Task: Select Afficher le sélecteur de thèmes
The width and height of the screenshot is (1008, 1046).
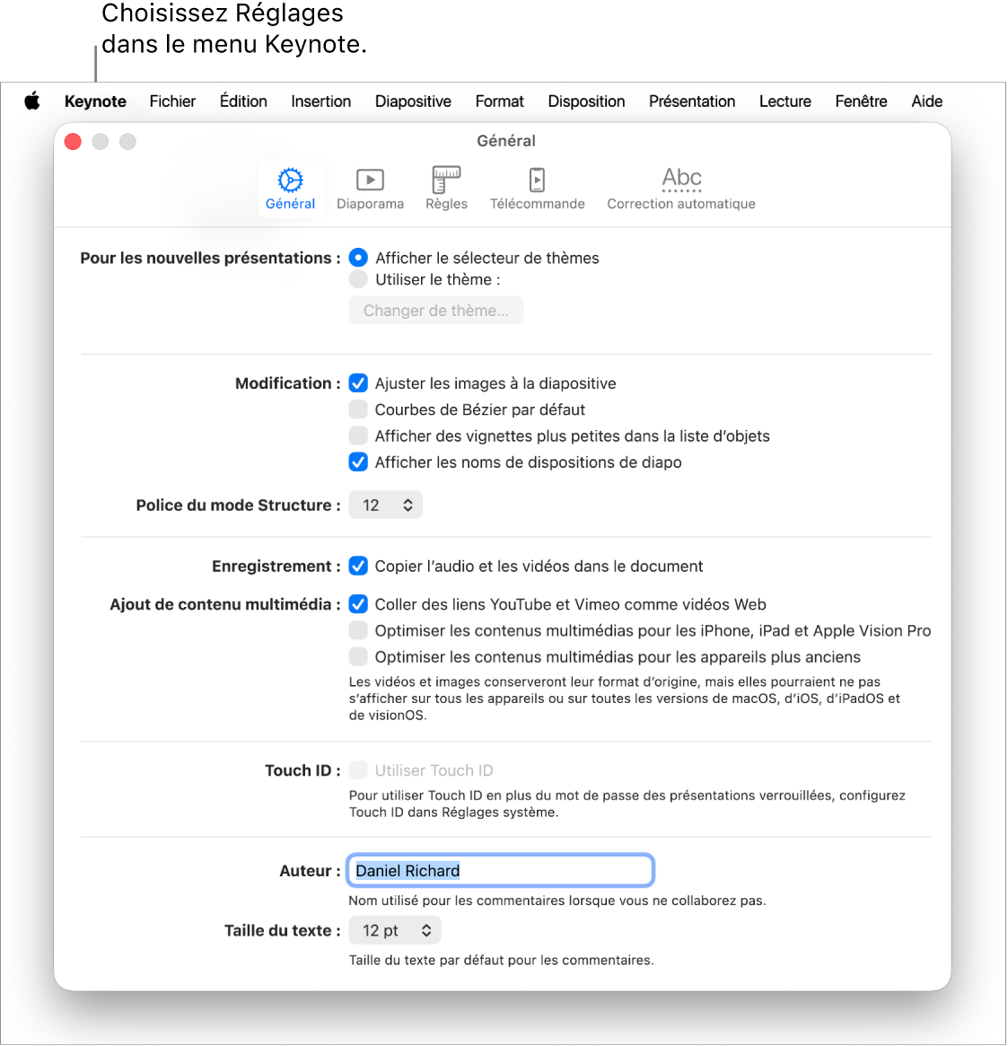Action: click(x=358, y=258)
